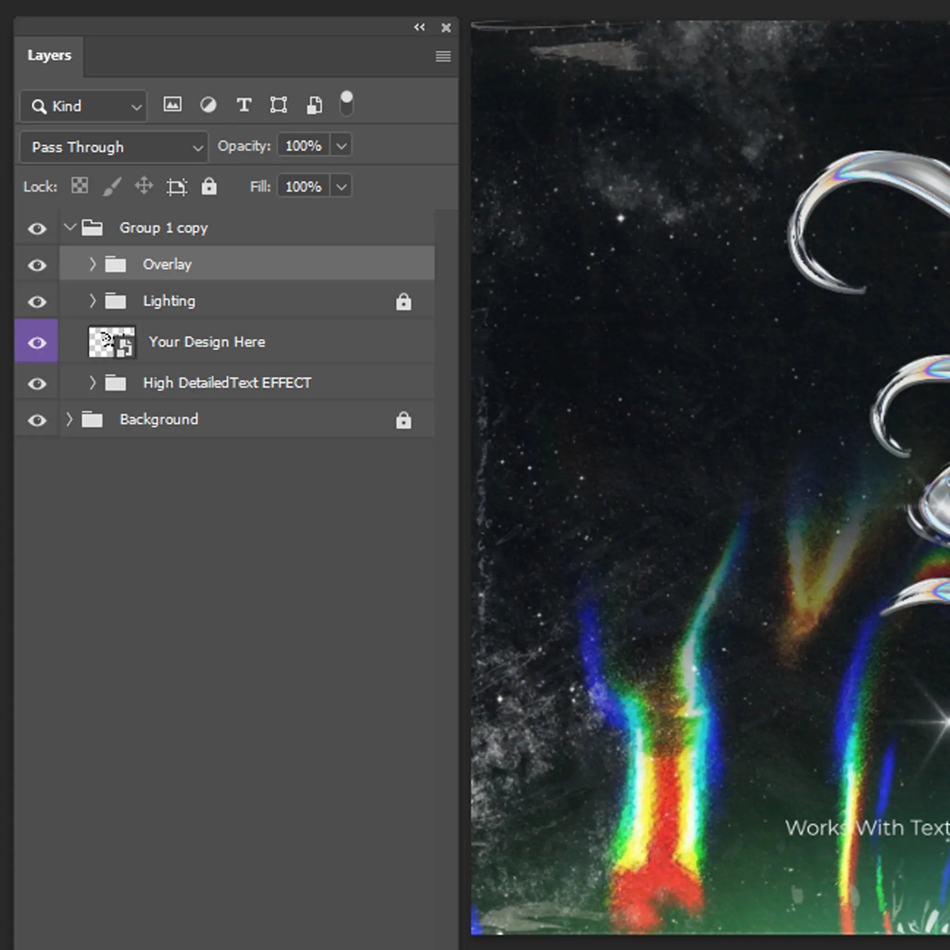
Task: Open the Opacity slider dropdown arrow
Action: coord(341,146)
